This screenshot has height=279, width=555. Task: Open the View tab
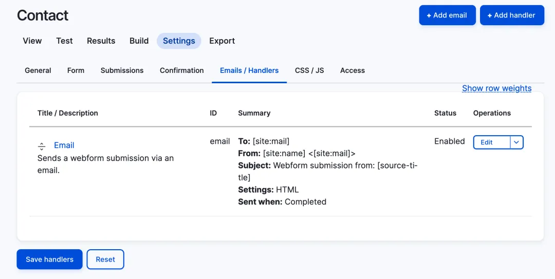point(32,41)
